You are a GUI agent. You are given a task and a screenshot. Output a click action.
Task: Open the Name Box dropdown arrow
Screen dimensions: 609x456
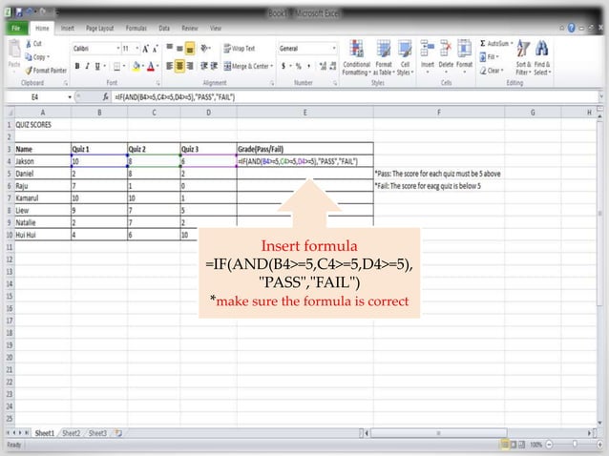click(x=70, y=97)
